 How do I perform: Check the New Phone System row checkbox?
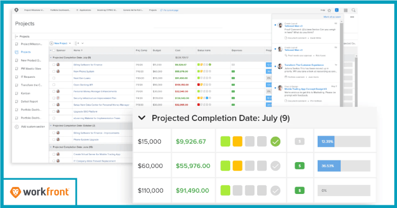(53, 71)
